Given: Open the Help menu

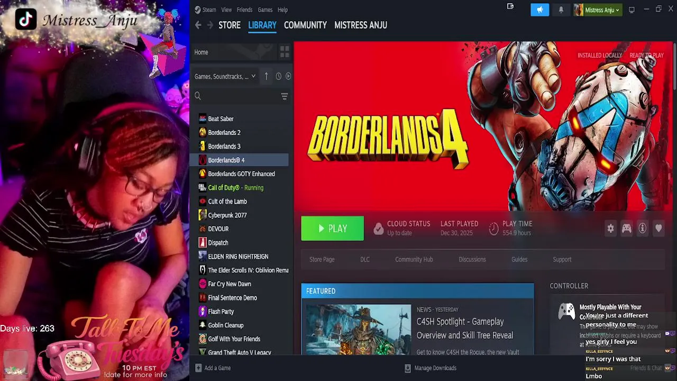Looking at the screenshot, I should [x=282, y=10].
